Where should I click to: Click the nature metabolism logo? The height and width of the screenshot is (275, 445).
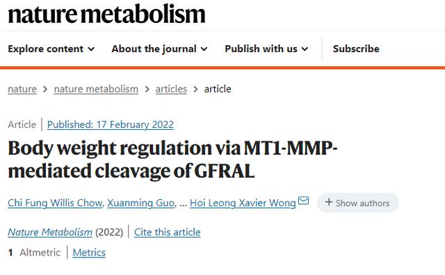(106, 14)
